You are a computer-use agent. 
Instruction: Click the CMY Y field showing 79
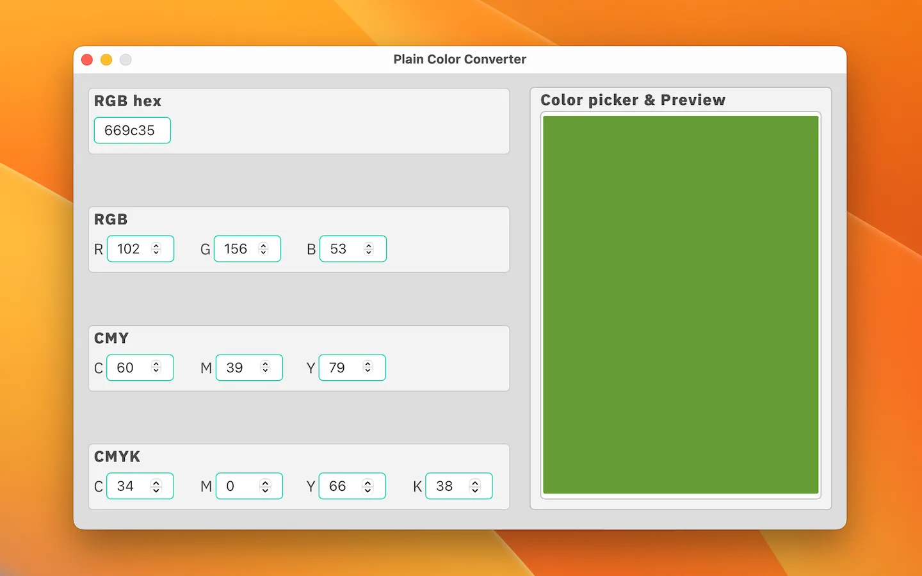click(352, 367)
